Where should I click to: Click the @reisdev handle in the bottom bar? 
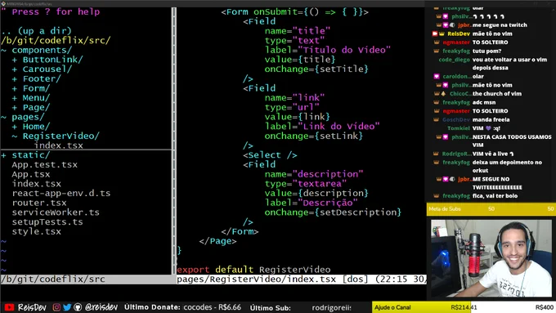pos(101,307)
